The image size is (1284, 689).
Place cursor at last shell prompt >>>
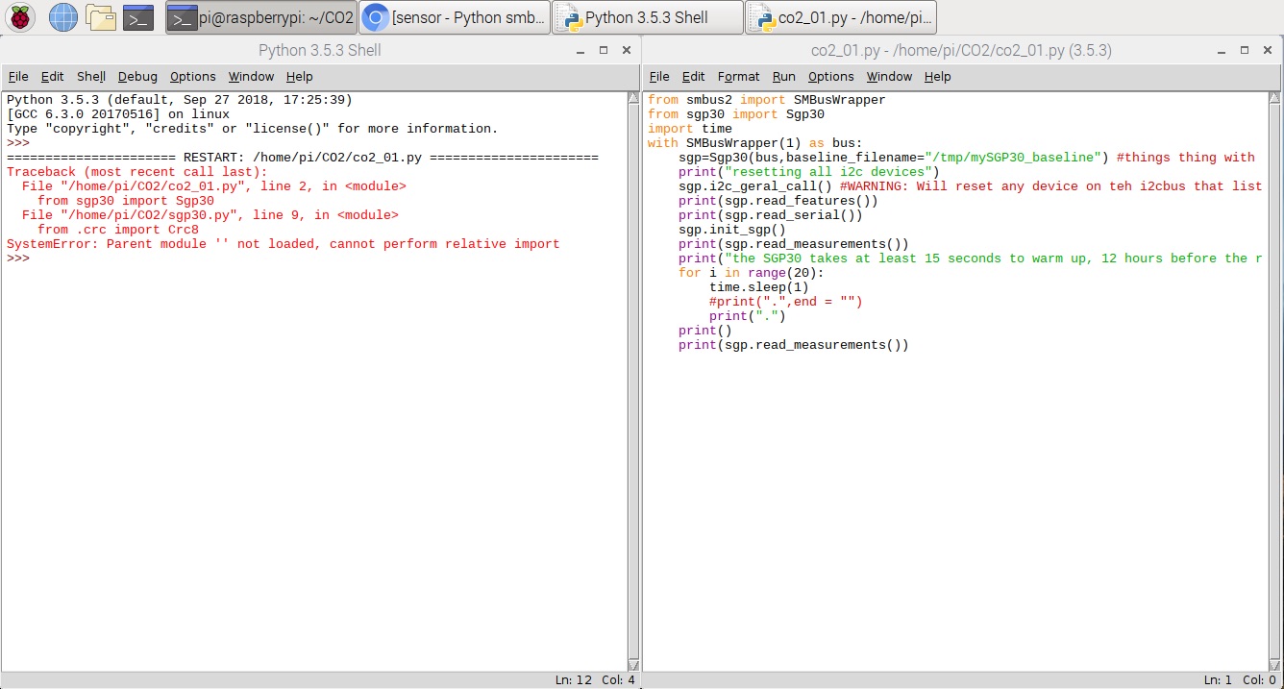click(18, 258)
